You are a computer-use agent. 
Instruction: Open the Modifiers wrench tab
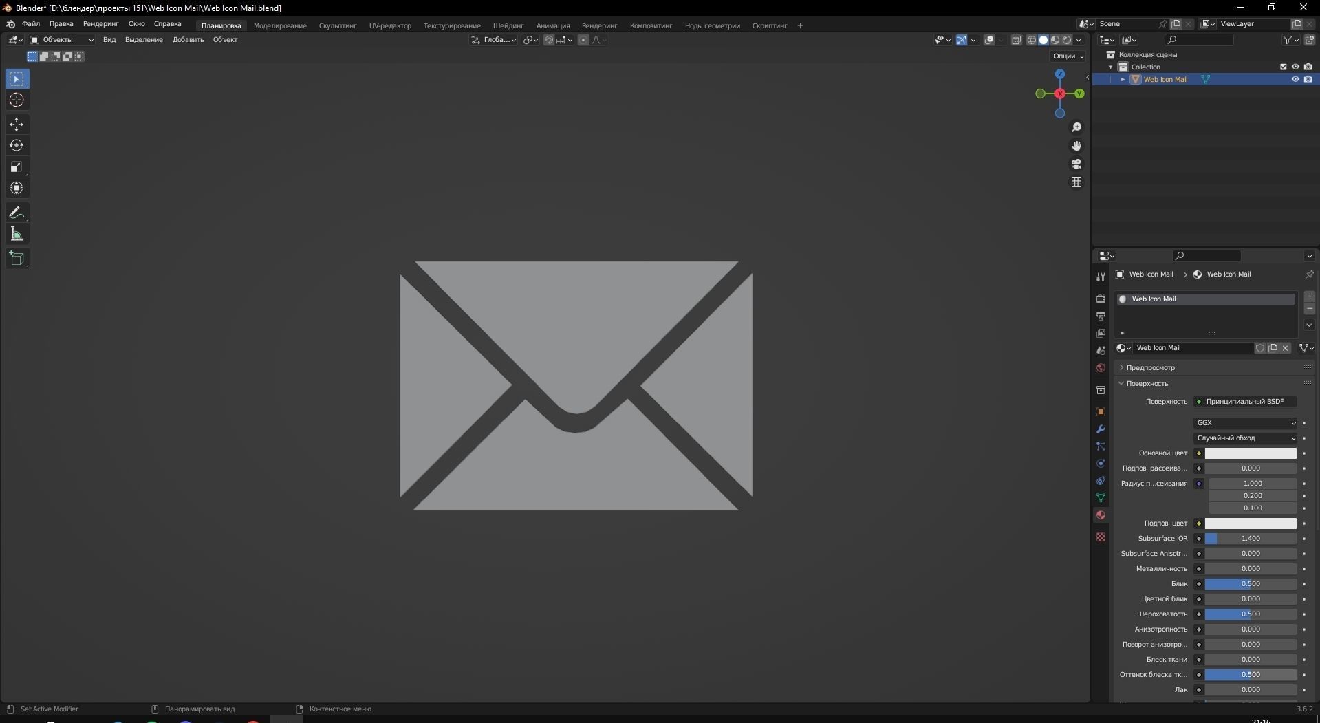[1101, 429]
